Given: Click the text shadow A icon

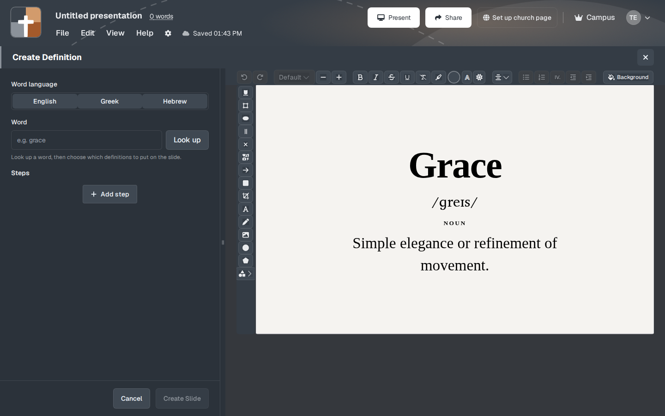Looking at the screenshot, I should tap(467, 77).
